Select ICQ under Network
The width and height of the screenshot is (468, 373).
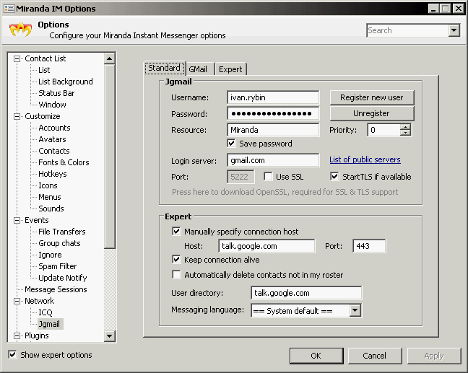[x=45, y=312]
